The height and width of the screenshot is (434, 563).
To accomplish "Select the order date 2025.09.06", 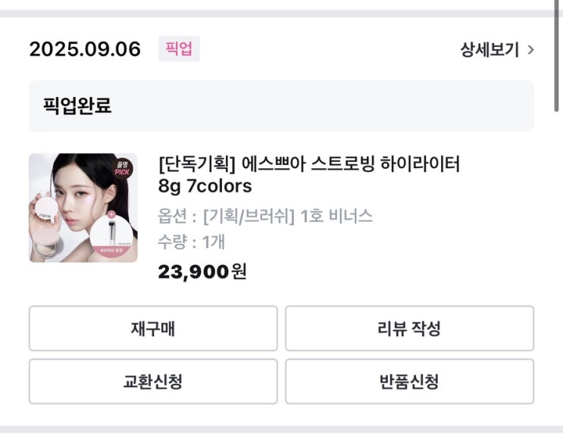I will pyautogui.click(x=85, y=50).
